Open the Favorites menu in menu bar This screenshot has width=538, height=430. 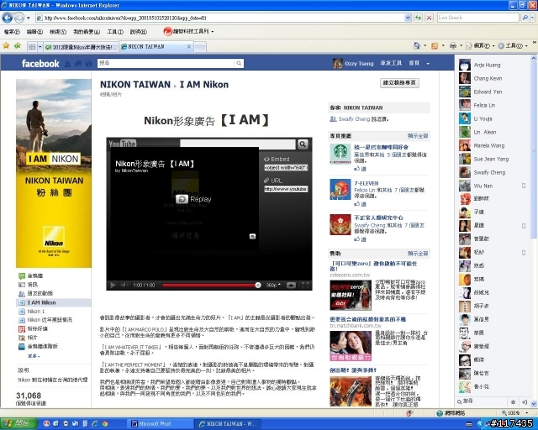pyautogui.click(x=87, y=32)
